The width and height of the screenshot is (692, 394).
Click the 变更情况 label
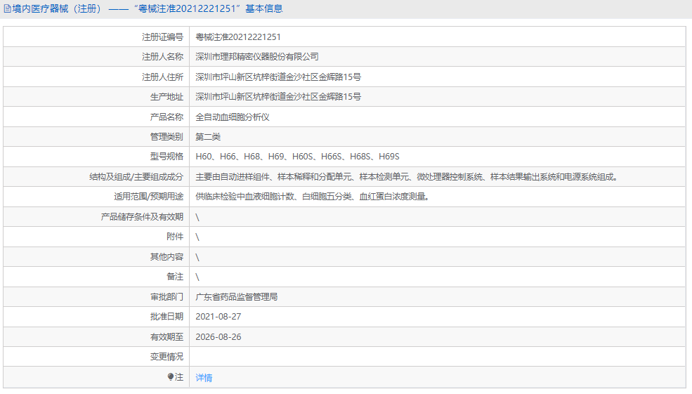[x=167, y=357]
